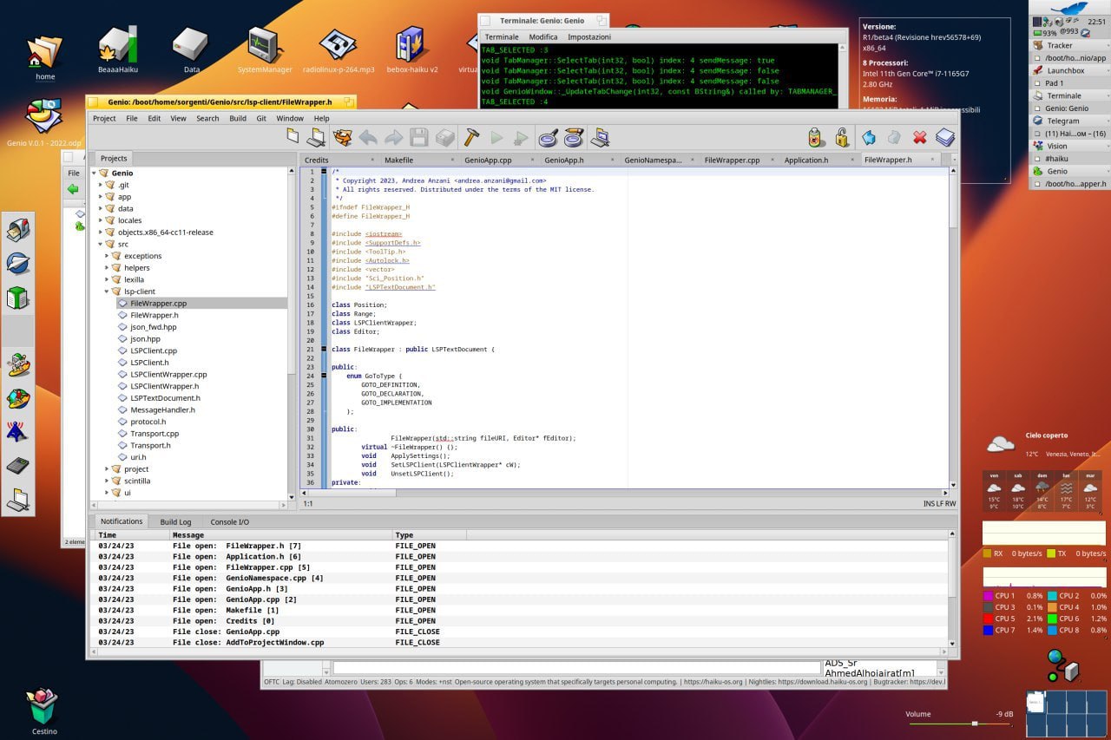
Task: Click the stacked-pages file list icon
Action: tap(945, 137)
